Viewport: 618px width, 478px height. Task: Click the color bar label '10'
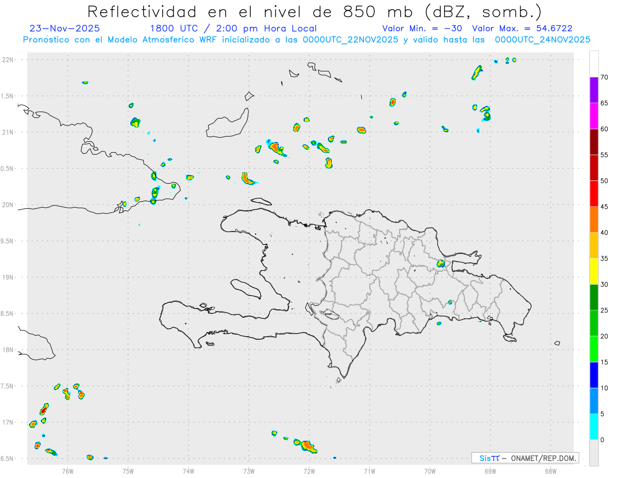point(604,388)
